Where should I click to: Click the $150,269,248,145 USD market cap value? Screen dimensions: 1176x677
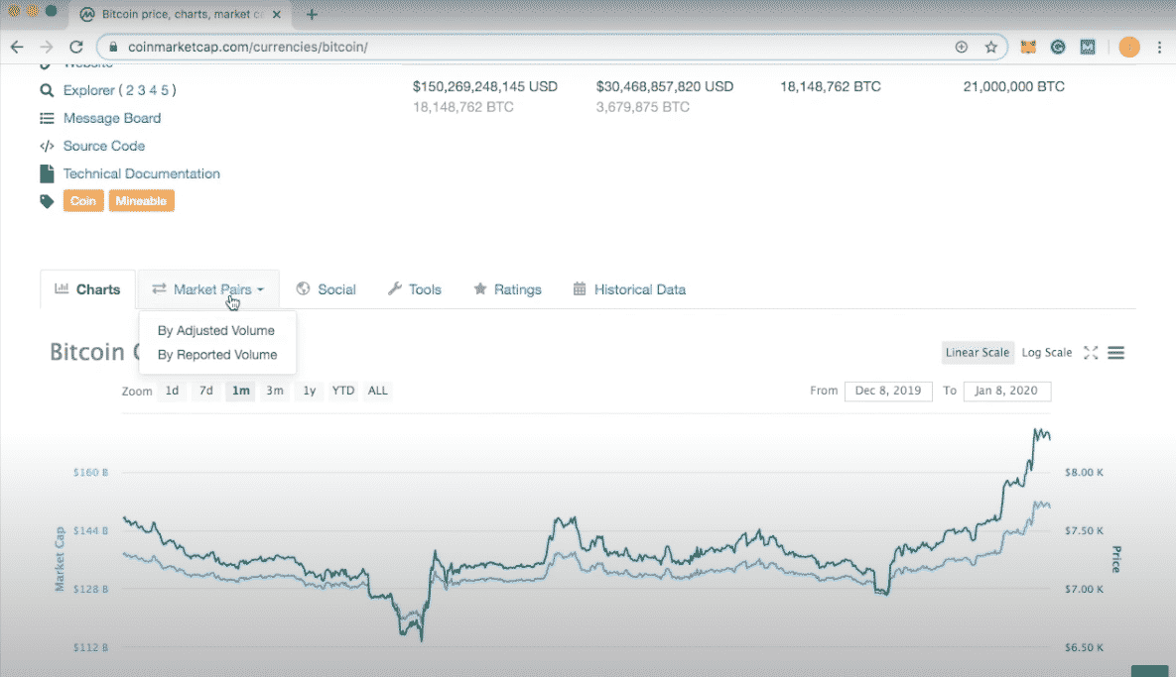pyautogui.click(x=485, y=87)
